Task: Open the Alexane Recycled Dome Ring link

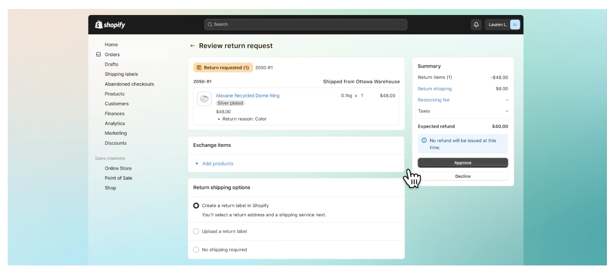Action: 247,96
